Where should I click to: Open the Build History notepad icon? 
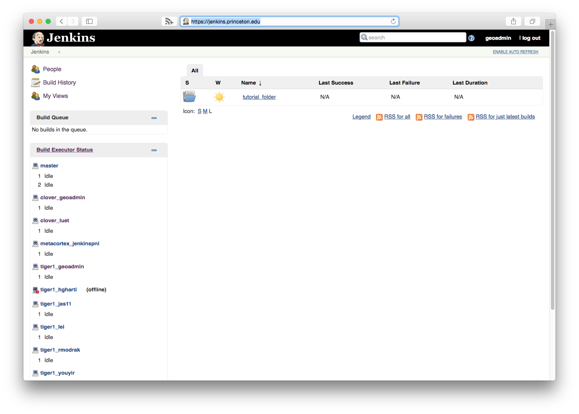[x=36, y=82]
